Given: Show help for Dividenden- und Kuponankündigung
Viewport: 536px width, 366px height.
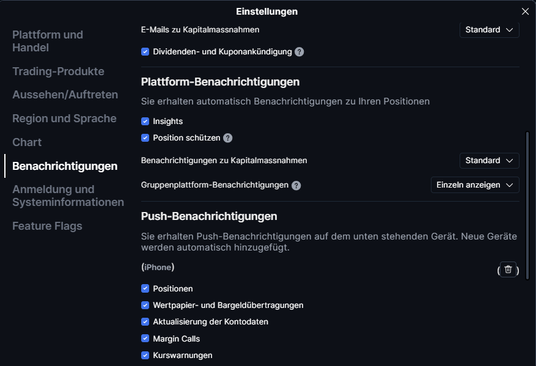Looking at the screenshot, I should pyautogui.click(x=299, y=52).
